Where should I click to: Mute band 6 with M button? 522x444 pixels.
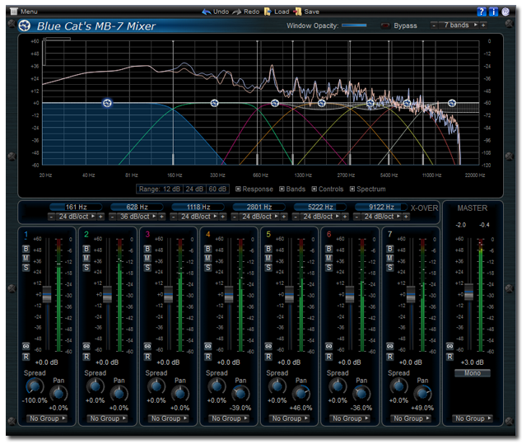pos(329,258)
